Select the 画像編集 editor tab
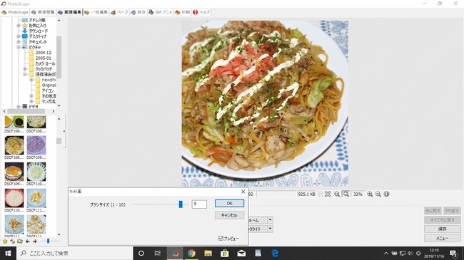This screenshot has height=260, width=464. 69,12
